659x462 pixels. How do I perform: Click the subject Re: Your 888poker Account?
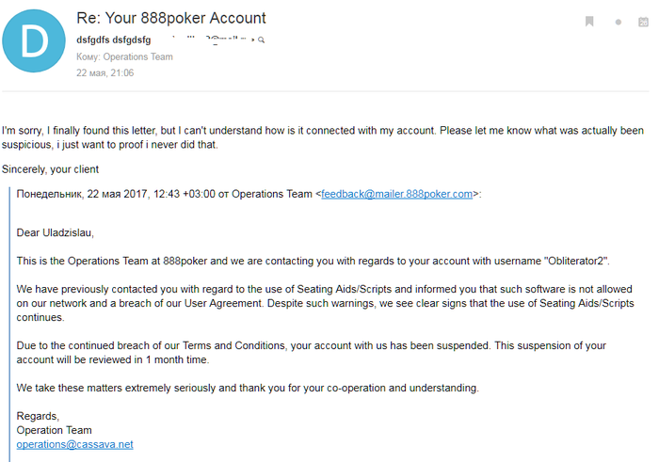coord(170,18)
